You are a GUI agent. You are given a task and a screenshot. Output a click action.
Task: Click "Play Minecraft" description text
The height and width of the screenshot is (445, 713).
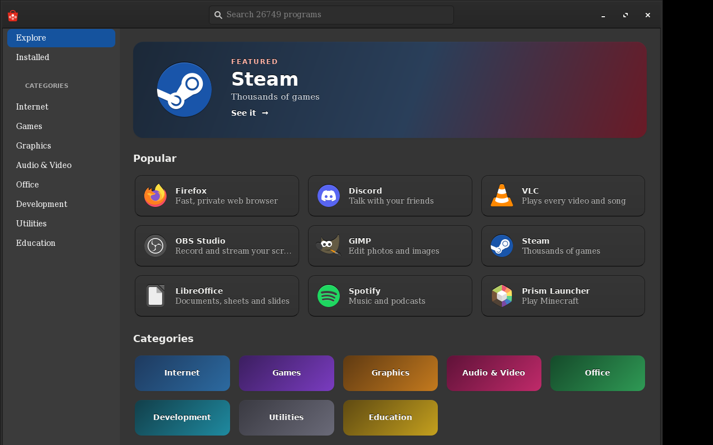tap(550, 301)
